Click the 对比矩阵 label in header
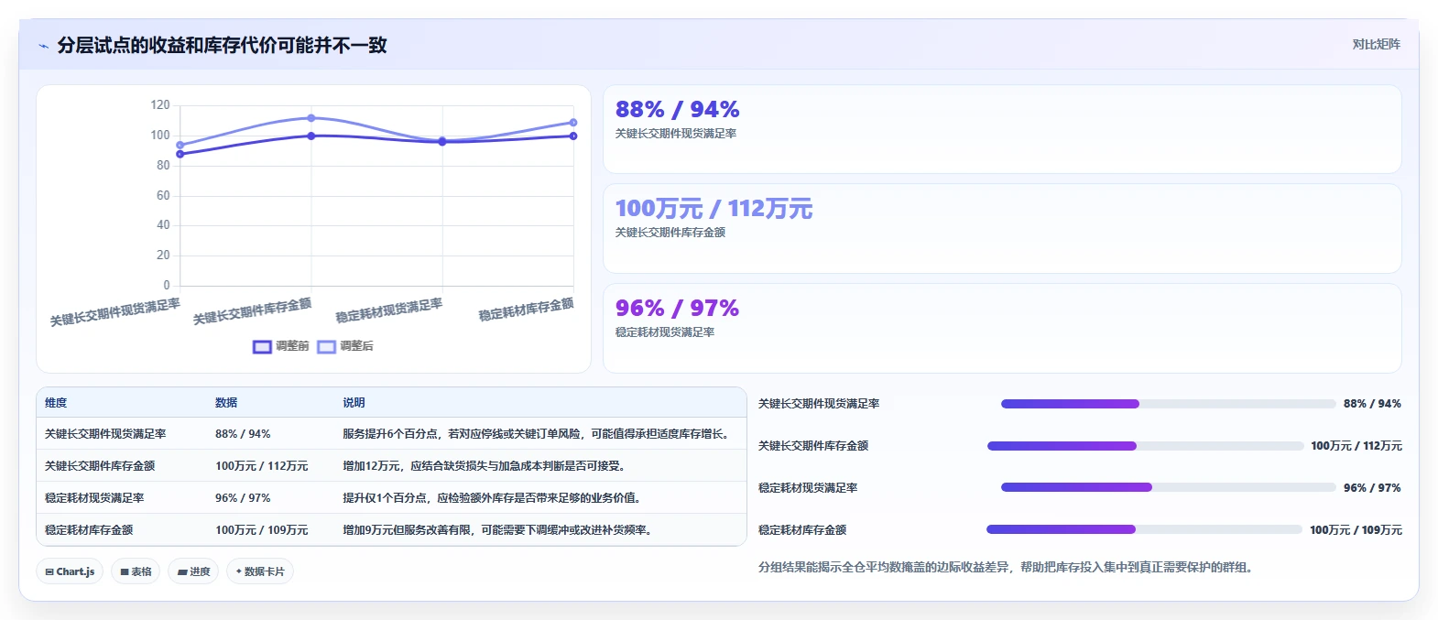The width and height of the screenshot is (1438, 620). click(x=1376, y=44)
